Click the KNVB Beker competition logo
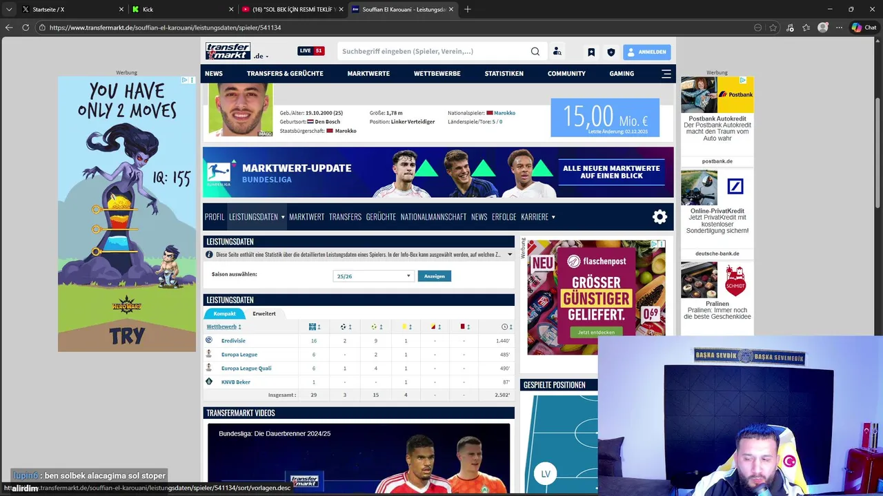The height and width of the screenshot is (496, 883). point(209,382)
